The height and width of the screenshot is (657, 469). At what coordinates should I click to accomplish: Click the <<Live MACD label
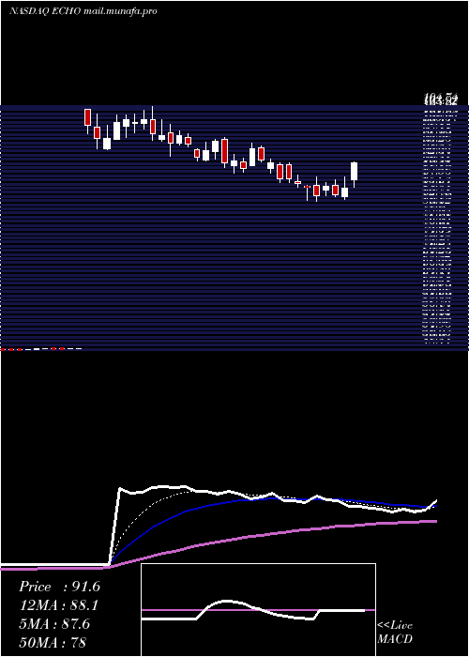point(395,633)
